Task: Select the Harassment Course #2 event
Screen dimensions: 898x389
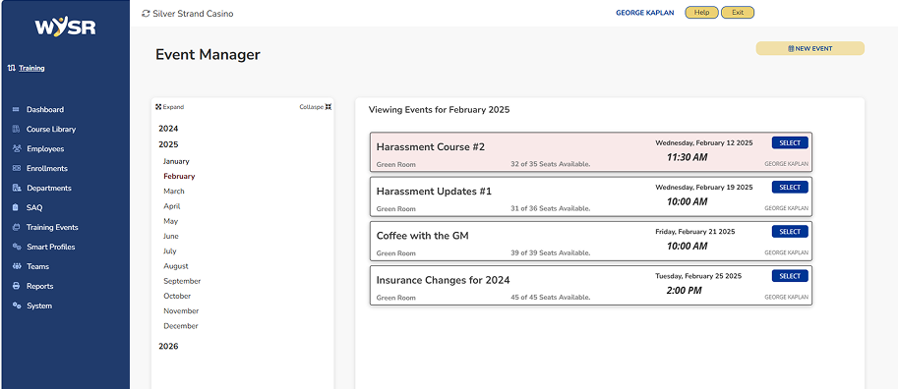Action: click(x=790, y=143)
